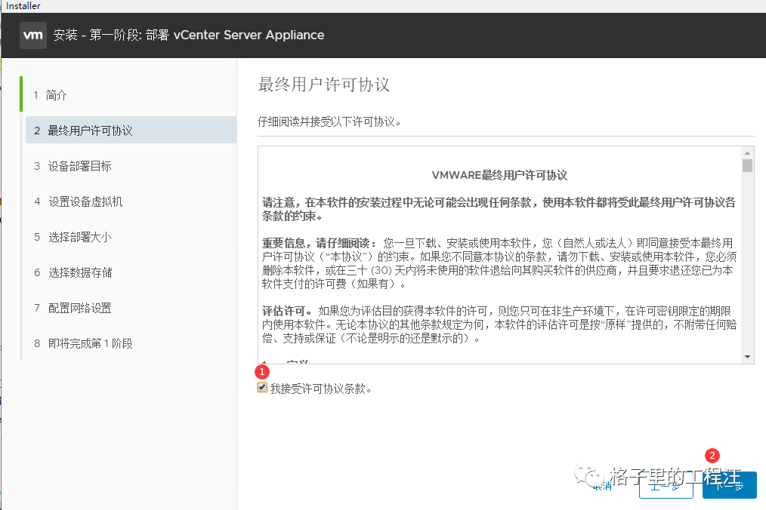Click the 下一步 next button
This screenshot has width=766, height=510.
[x=729, y=485]
